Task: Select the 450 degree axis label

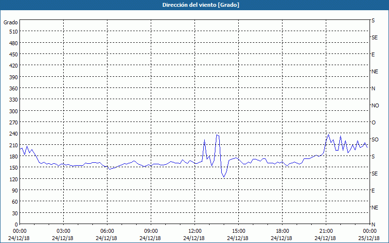Action: pyautogui.click(x=14, y=54)
